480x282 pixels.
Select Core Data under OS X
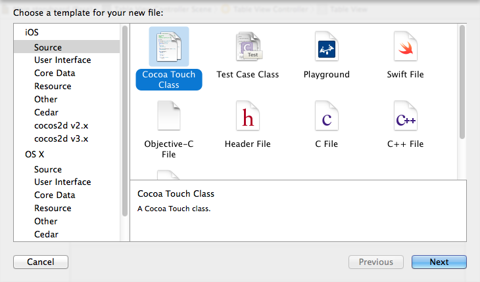[55, 195]
